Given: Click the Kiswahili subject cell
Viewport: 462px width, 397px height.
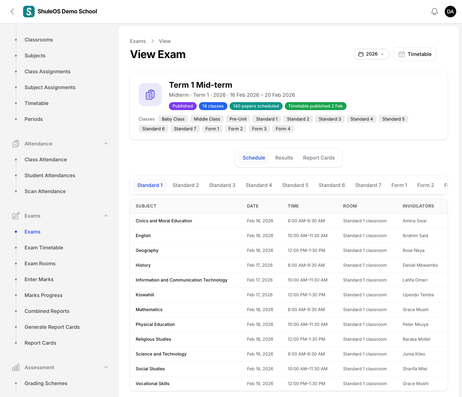Looking at the screenshot, I should pyautogui.click(x=145, y=295).
